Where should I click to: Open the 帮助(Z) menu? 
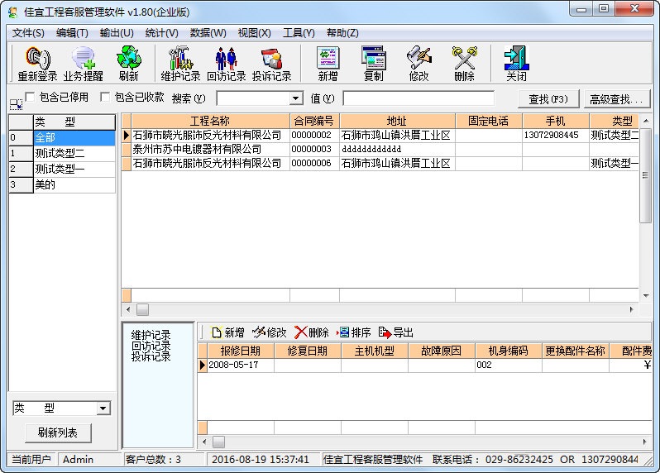coord(342,33)
